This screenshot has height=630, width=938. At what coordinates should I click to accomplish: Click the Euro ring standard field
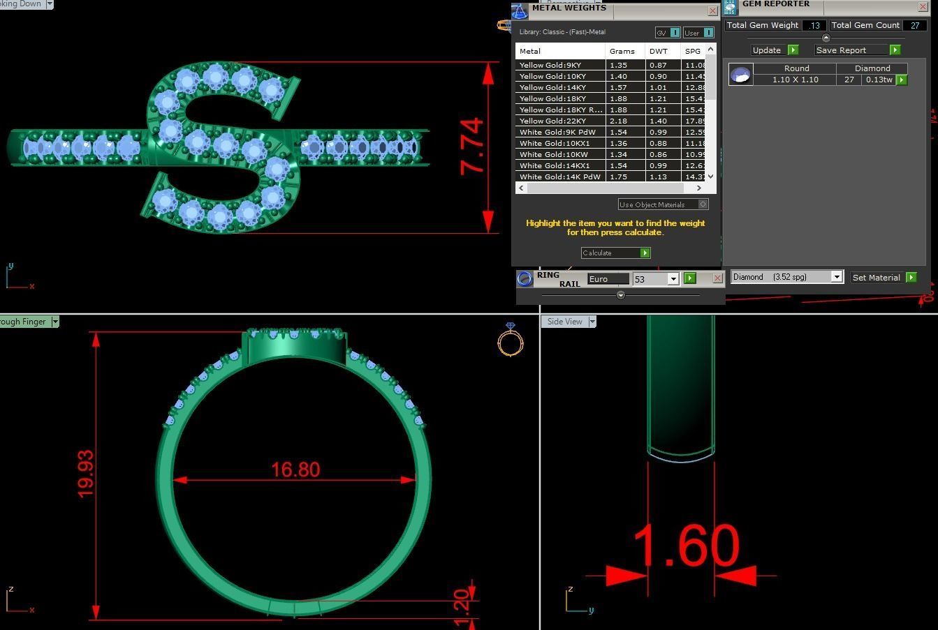click(608, 278)
